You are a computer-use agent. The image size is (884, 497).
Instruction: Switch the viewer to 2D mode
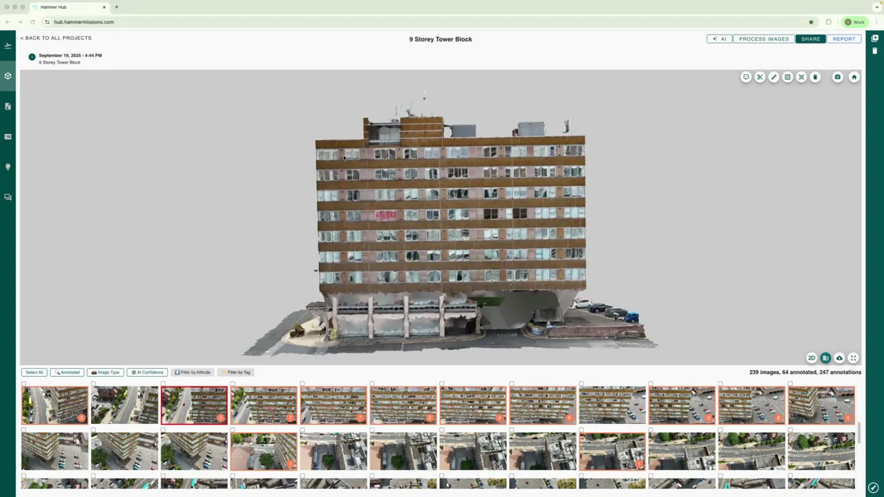[x=811, y=358]
